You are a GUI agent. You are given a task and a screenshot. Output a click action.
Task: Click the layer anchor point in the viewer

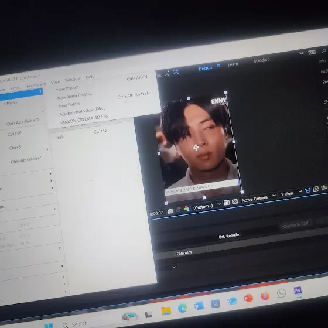pyautogui.click(x=196, y=148)
